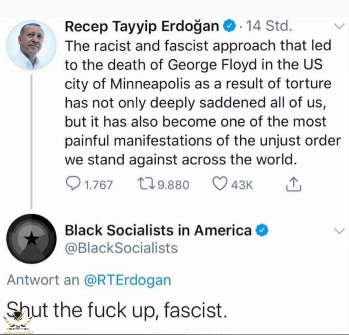
Task: Click the @BlackSocialists handle
Action: pos(121,248)
